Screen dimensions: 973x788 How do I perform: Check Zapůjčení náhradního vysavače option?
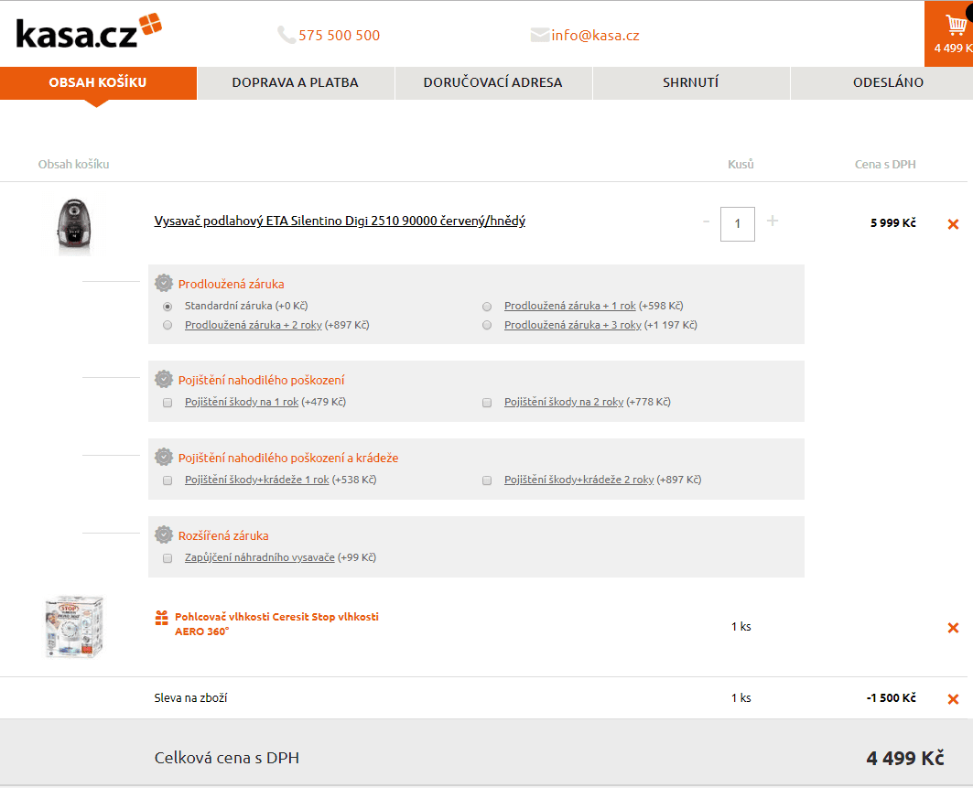tap(168, 558)
